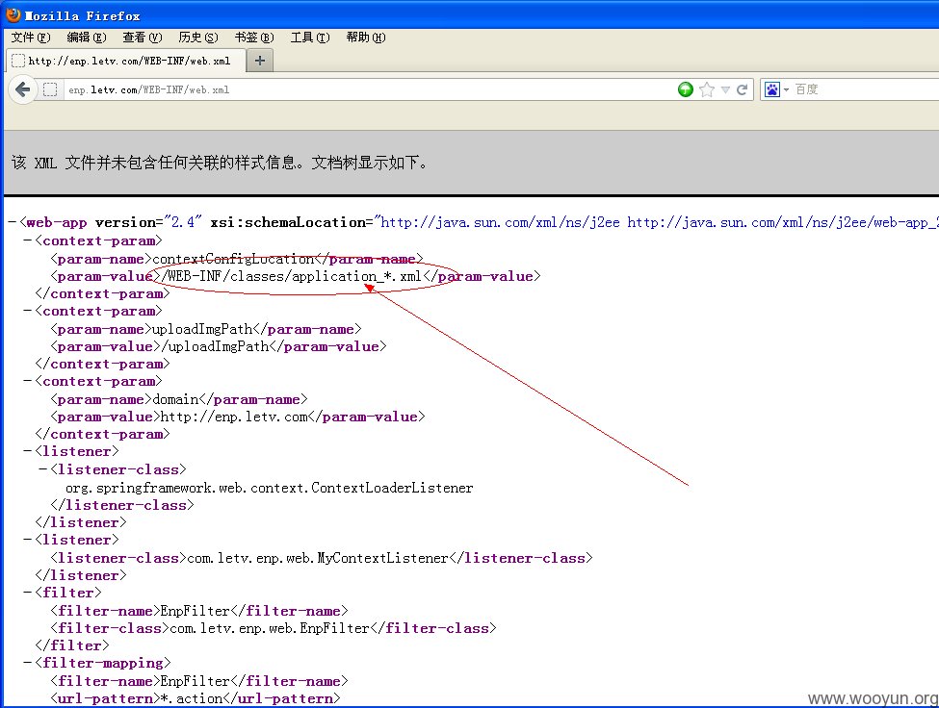Reload the page with the refresh icon
Viewport: 939px width, 708px height.
pos(742,89)
